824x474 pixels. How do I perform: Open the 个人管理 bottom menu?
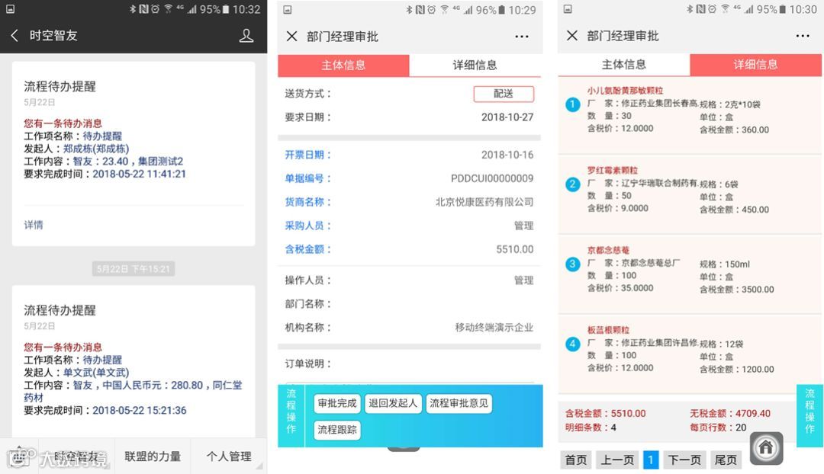tap(229, 456)
